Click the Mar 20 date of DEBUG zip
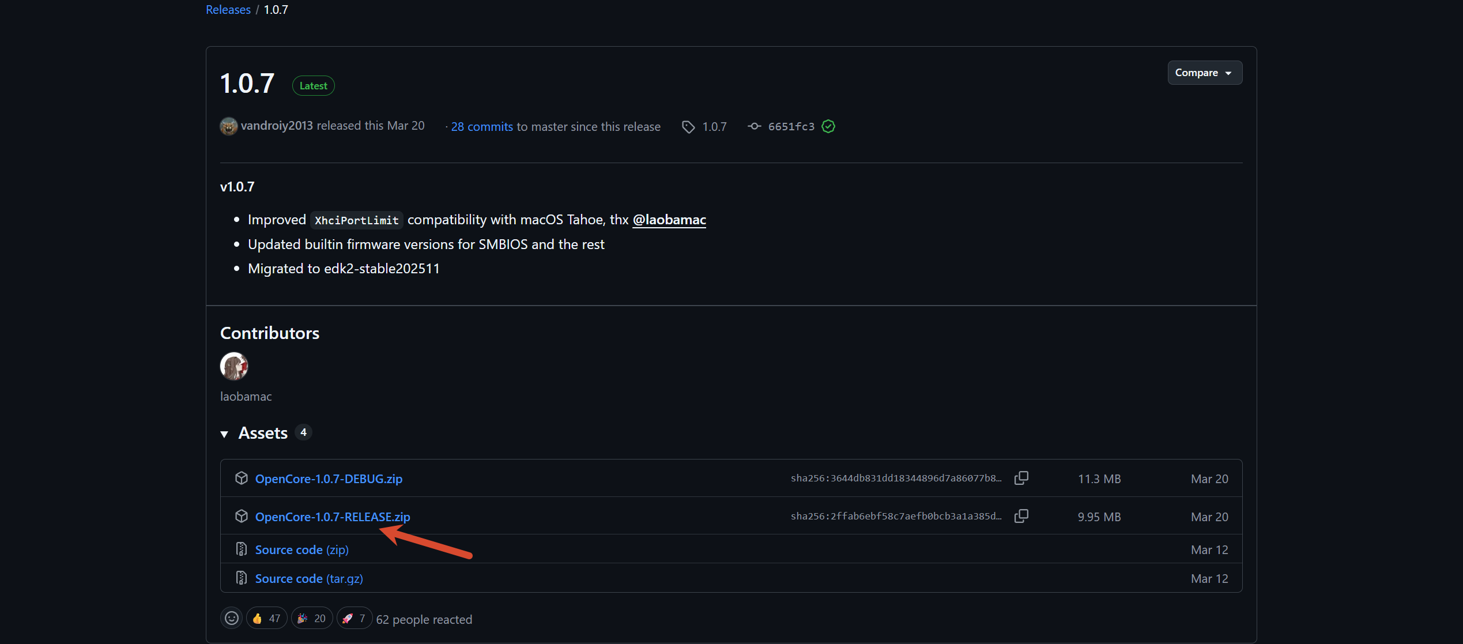 (x=1209, y=479)
